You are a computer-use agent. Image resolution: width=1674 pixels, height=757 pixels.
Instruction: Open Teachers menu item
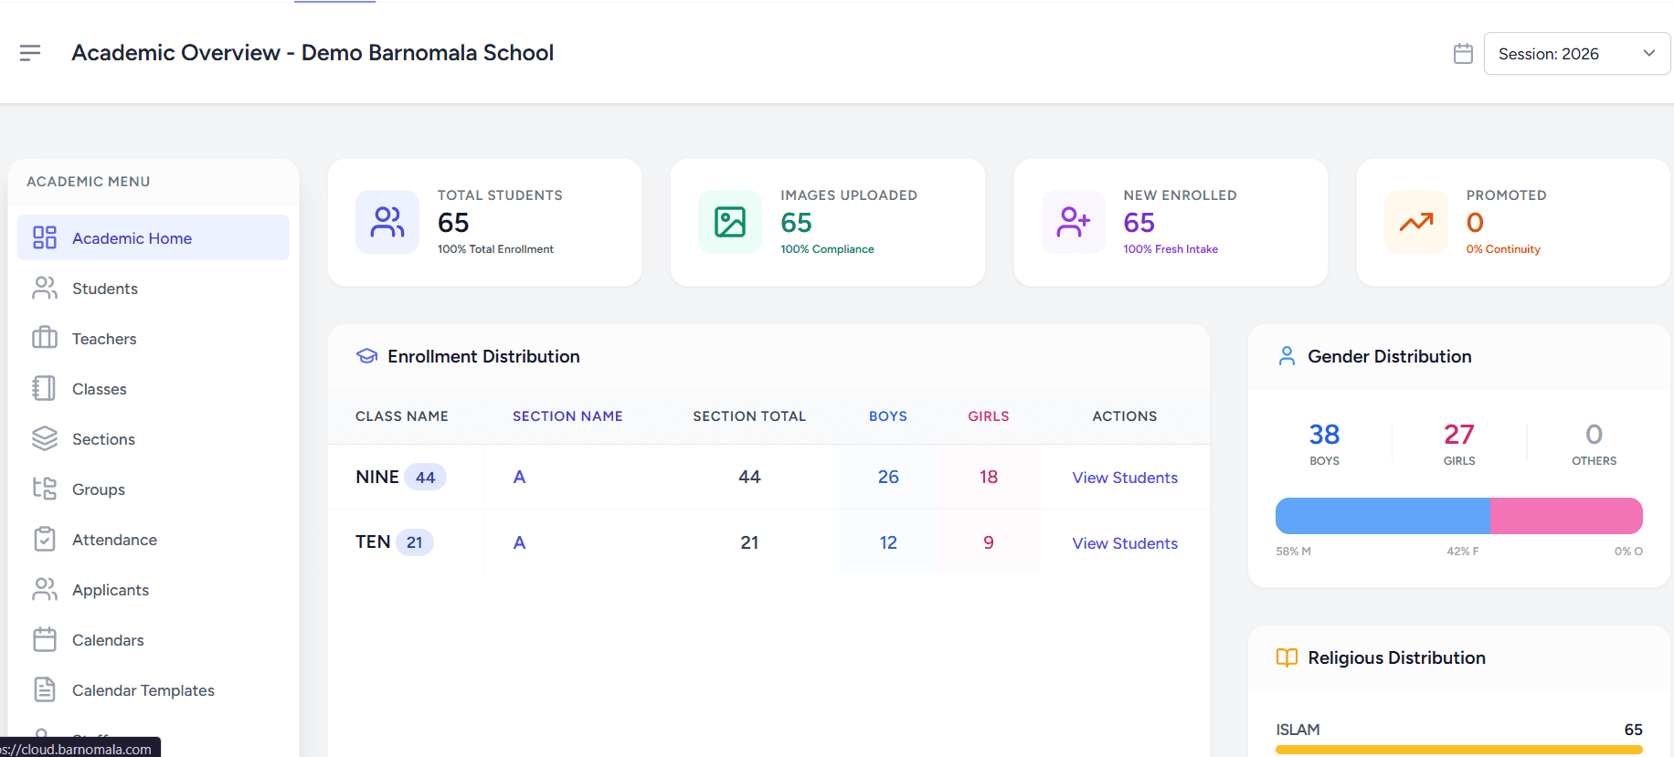point(154,338)
